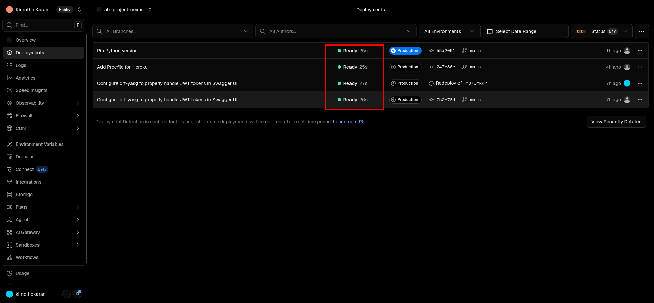Screen dimensions: 654x303
Task: Click the main branch on 58a2081 row
Action: point(471,51)
